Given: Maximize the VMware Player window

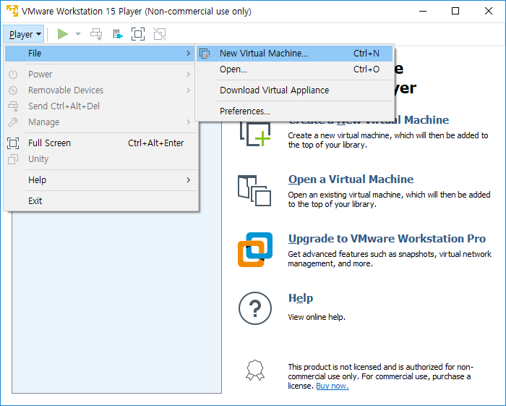Looking at the screenshot, I should [x=455, y=11].
